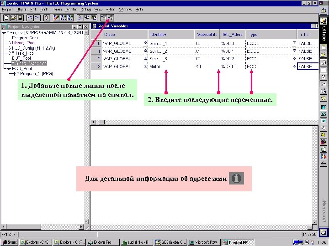Minimize the Project Navigator panel
This screenshot has height=246, width=329.
[x=74, y=26]
